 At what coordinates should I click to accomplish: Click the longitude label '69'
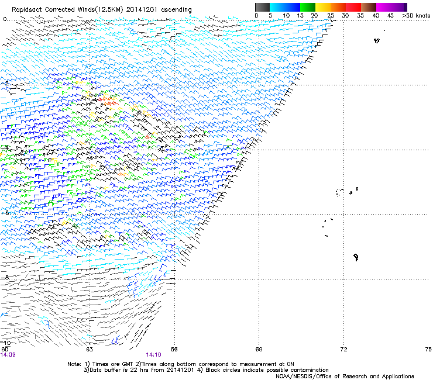click(259, 350)
